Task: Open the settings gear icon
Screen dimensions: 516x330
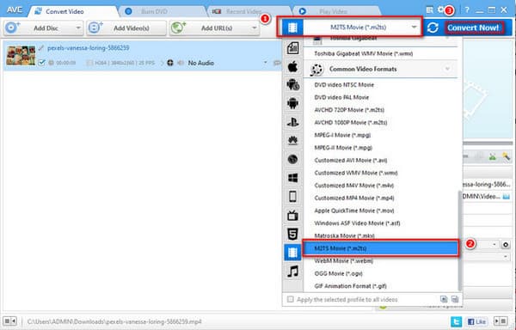Action: pyautogui.click(x=440, y=9)
